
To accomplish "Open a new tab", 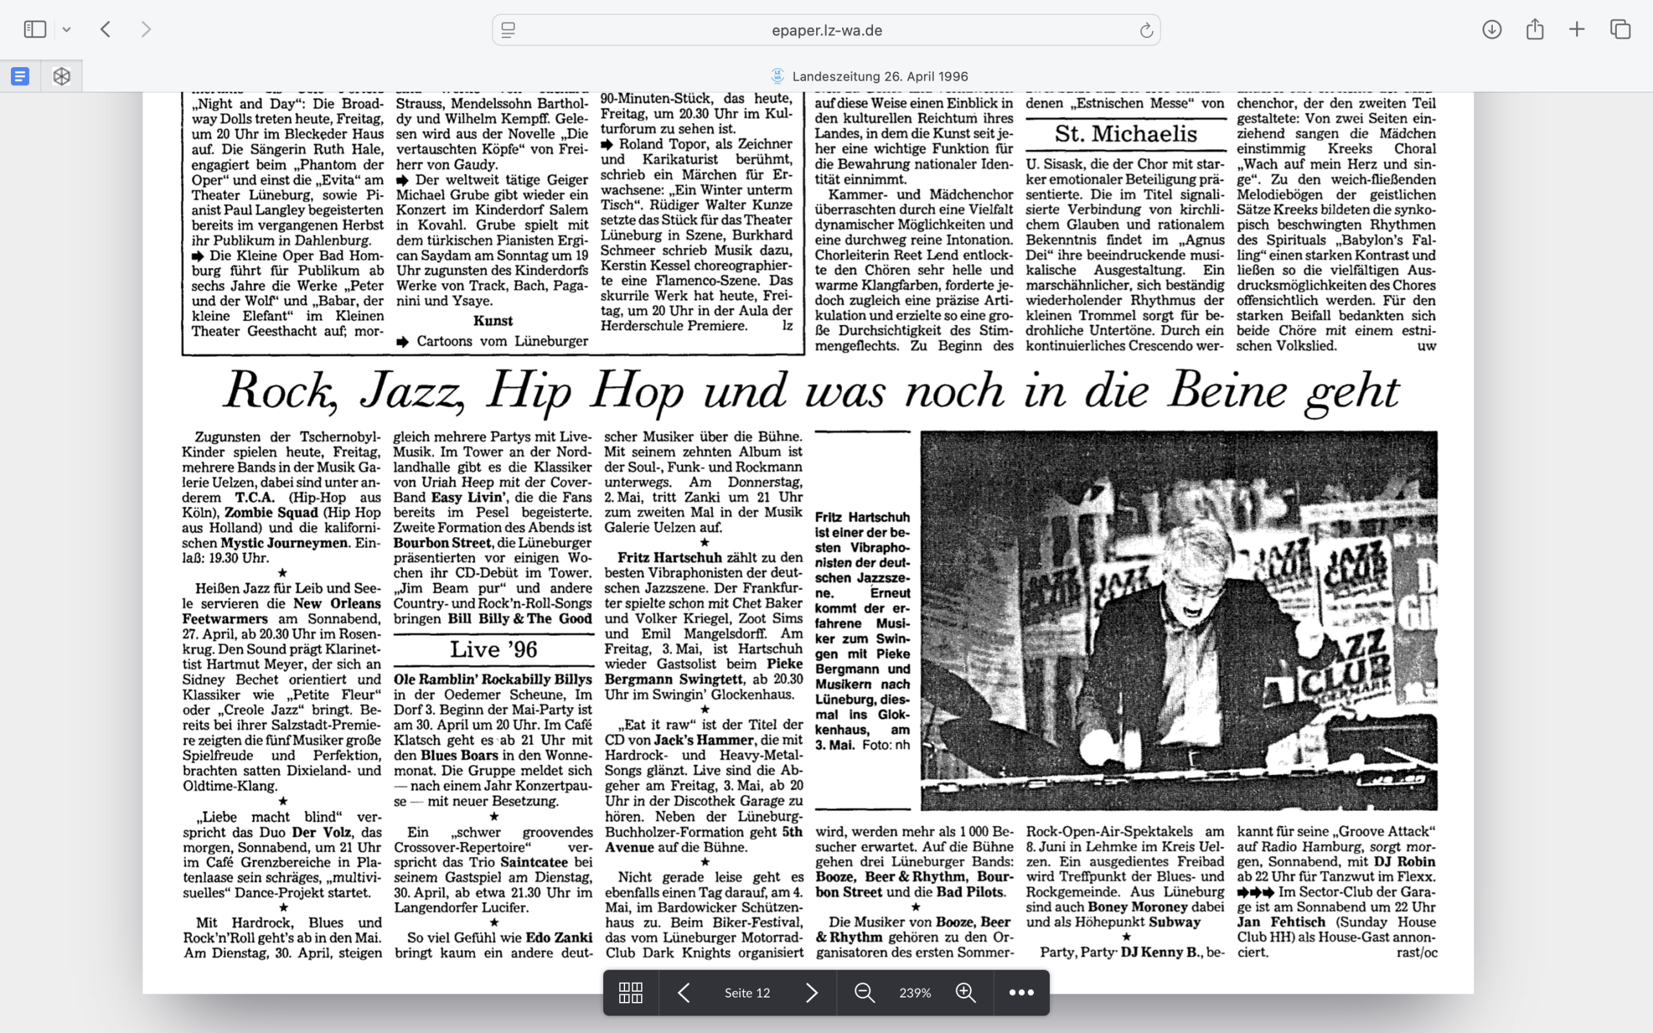I will (x=1577, y=30).
